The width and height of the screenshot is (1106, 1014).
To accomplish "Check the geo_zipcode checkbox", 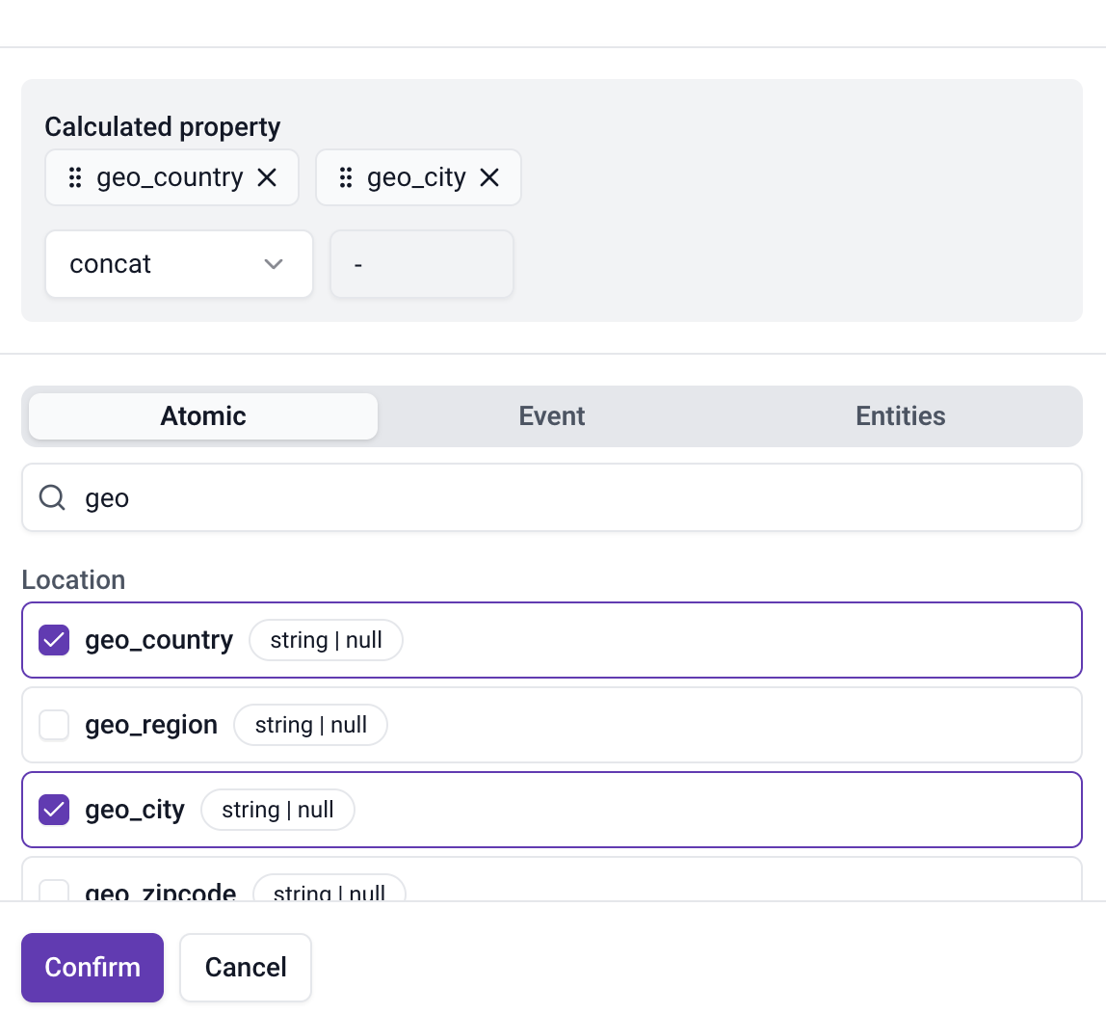I will (x=54, y=891).
